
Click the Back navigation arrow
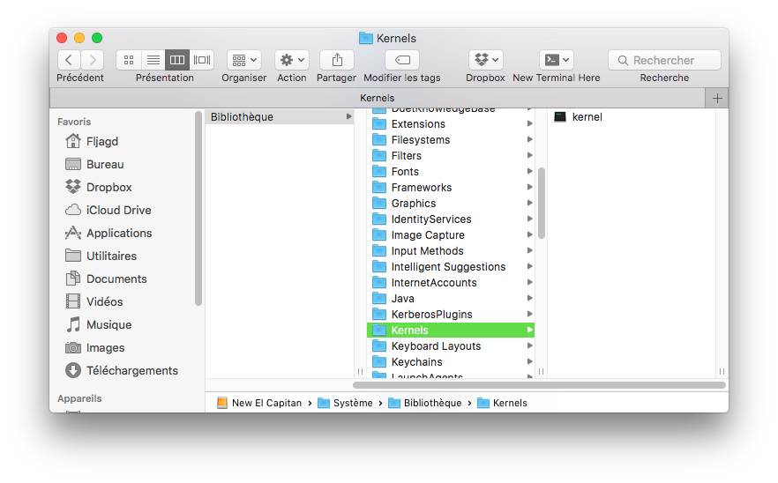pos(69,60)
